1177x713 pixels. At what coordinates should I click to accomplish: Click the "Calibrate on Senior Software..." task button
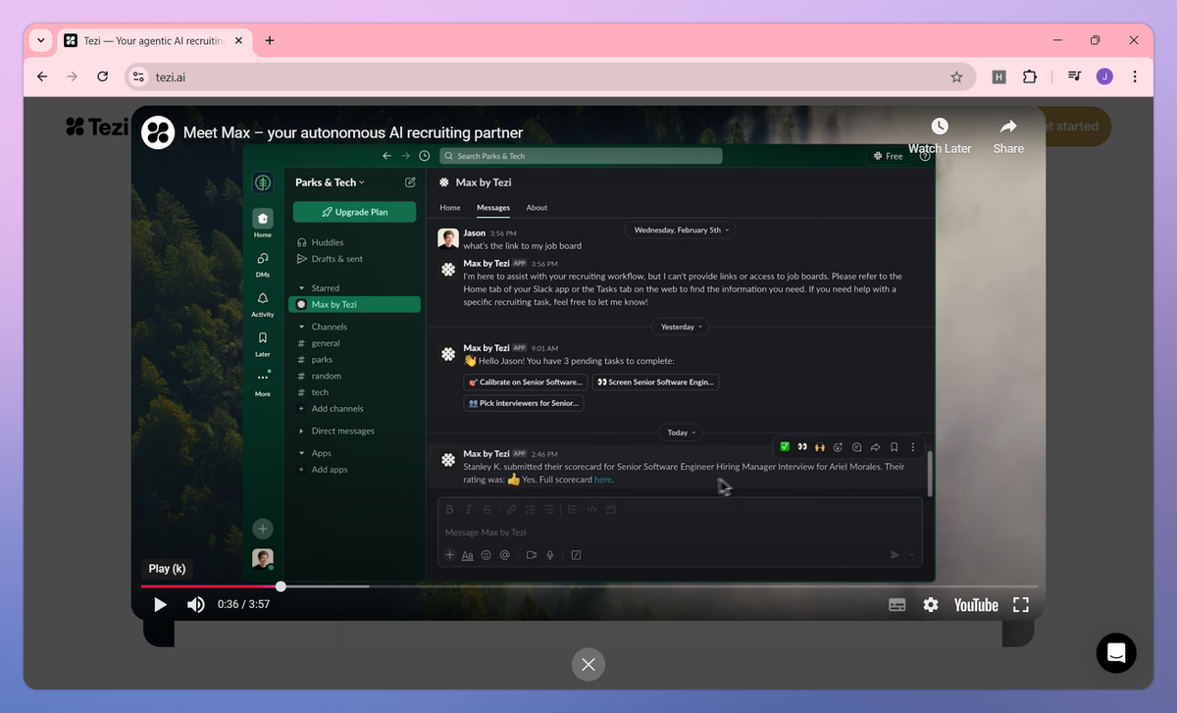point(525,382)
